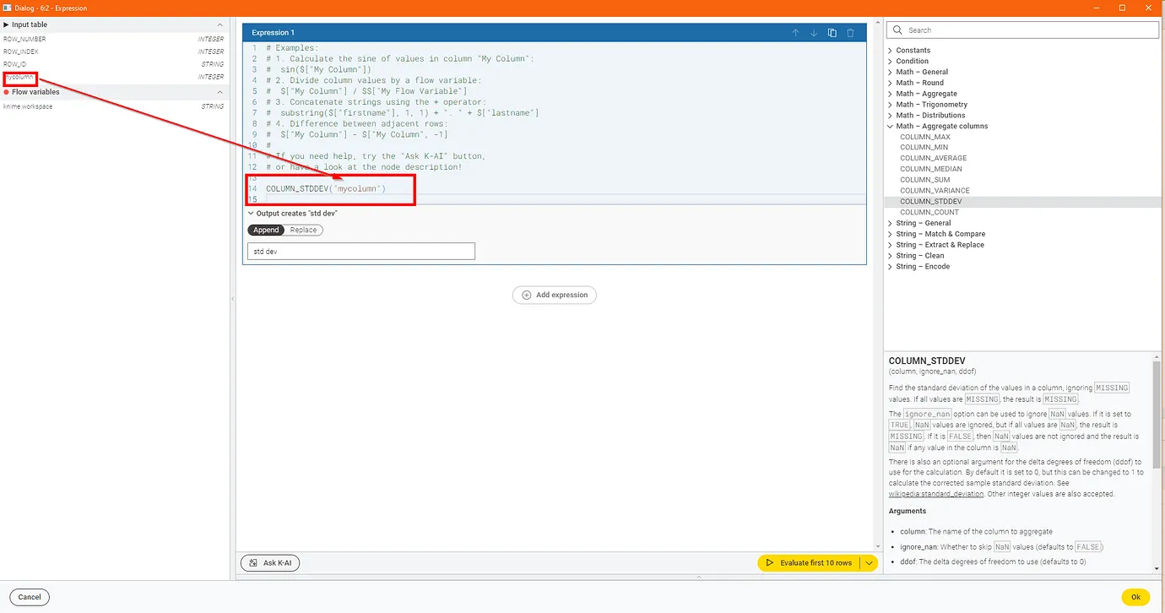
Task: Open the Evaluate rows dropdown arrow
Action: tap(869, 563)
